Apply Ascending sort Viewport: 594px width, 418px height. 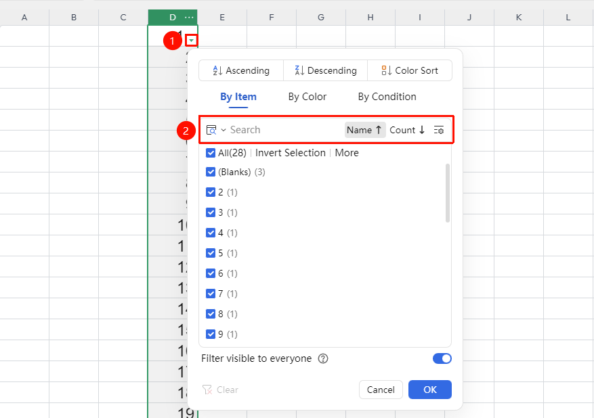pos(241,70)
